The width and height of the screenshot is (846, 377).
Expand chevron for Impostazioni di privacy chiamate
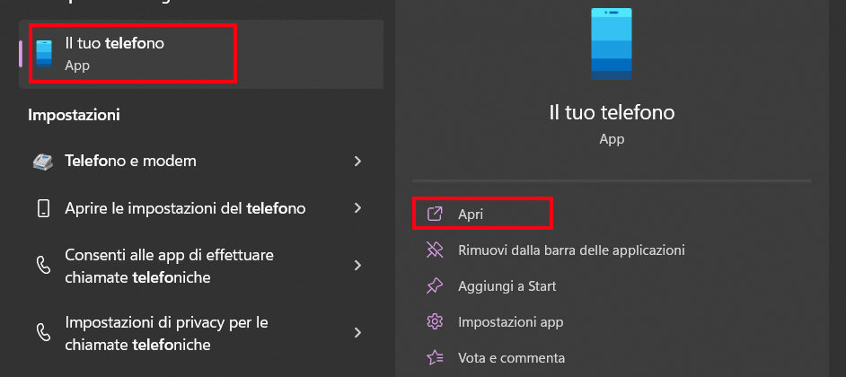tap(357, 332)
